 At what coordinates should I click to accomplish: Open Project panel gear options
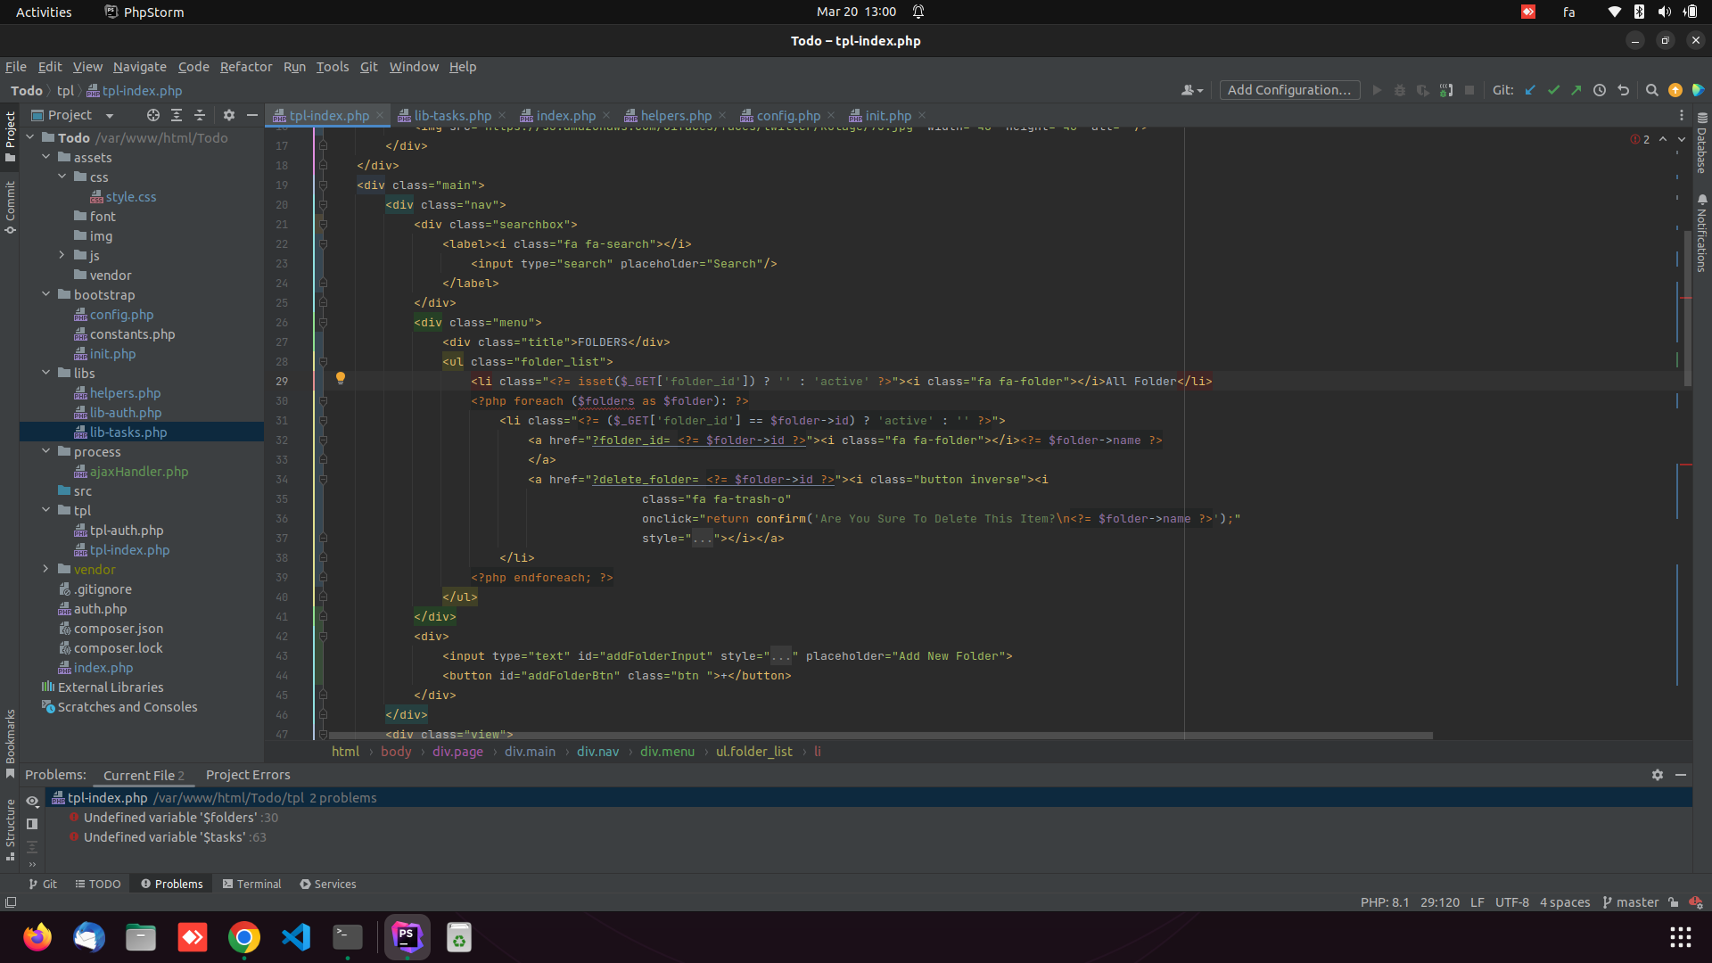pyautogui.click(x=229, y=115)
